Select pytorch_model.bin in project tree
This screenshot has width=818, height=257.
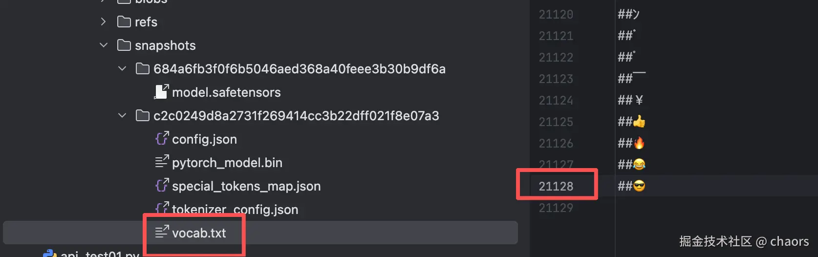(227, 163)
